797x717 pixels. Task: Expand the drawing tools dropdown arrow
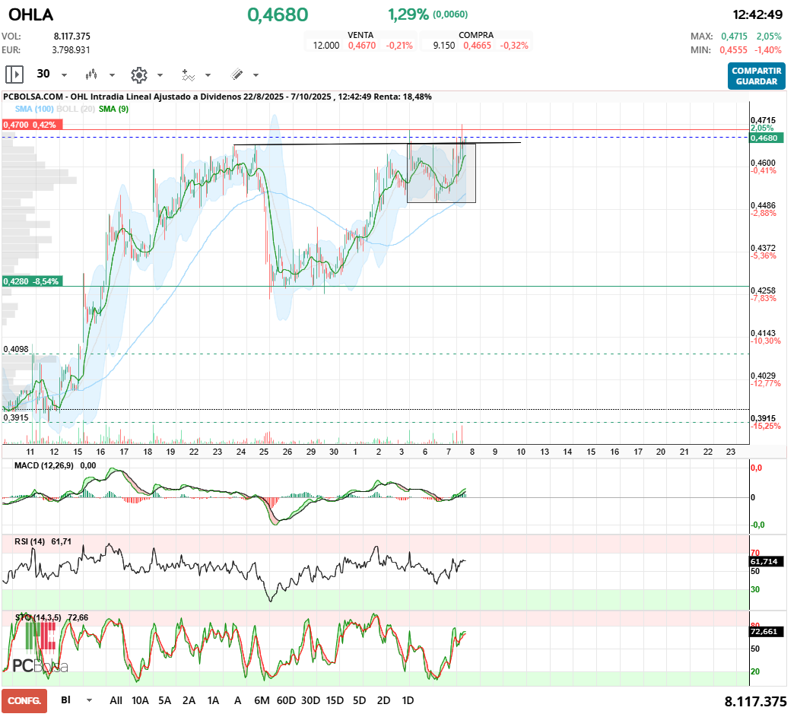(x=256, y=75)
